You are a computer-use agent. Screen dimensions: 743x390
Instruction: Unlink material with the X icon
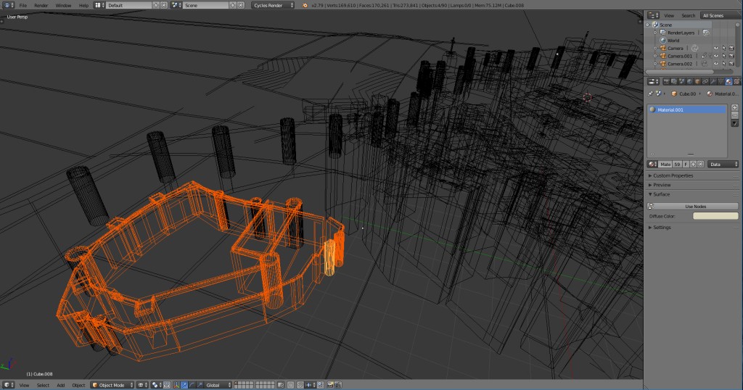[701, 165]
